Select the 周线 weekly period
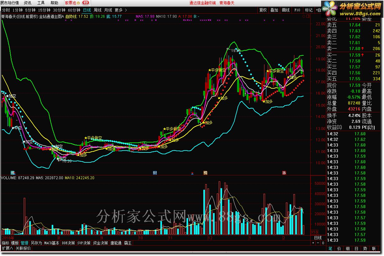 point(97,10)
